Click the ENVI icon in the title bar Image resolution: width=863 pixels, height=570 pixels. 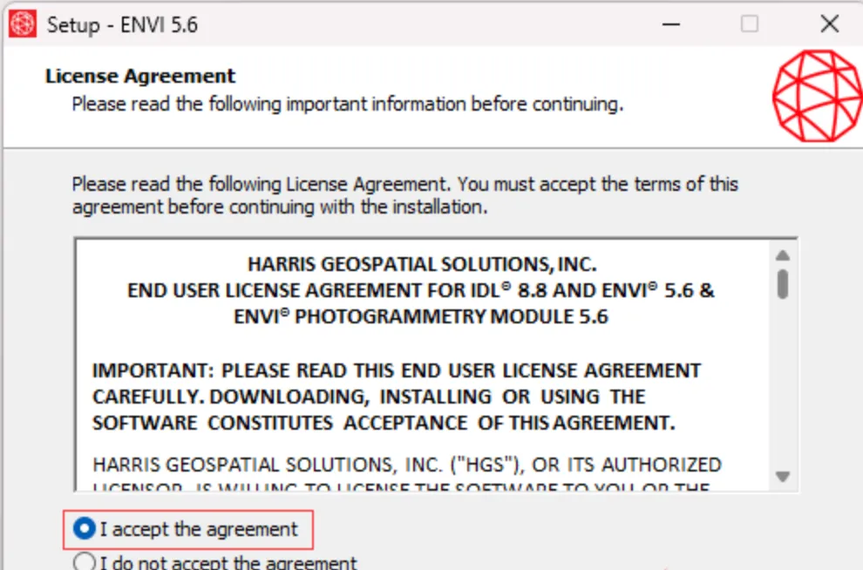tap(23, 24)
